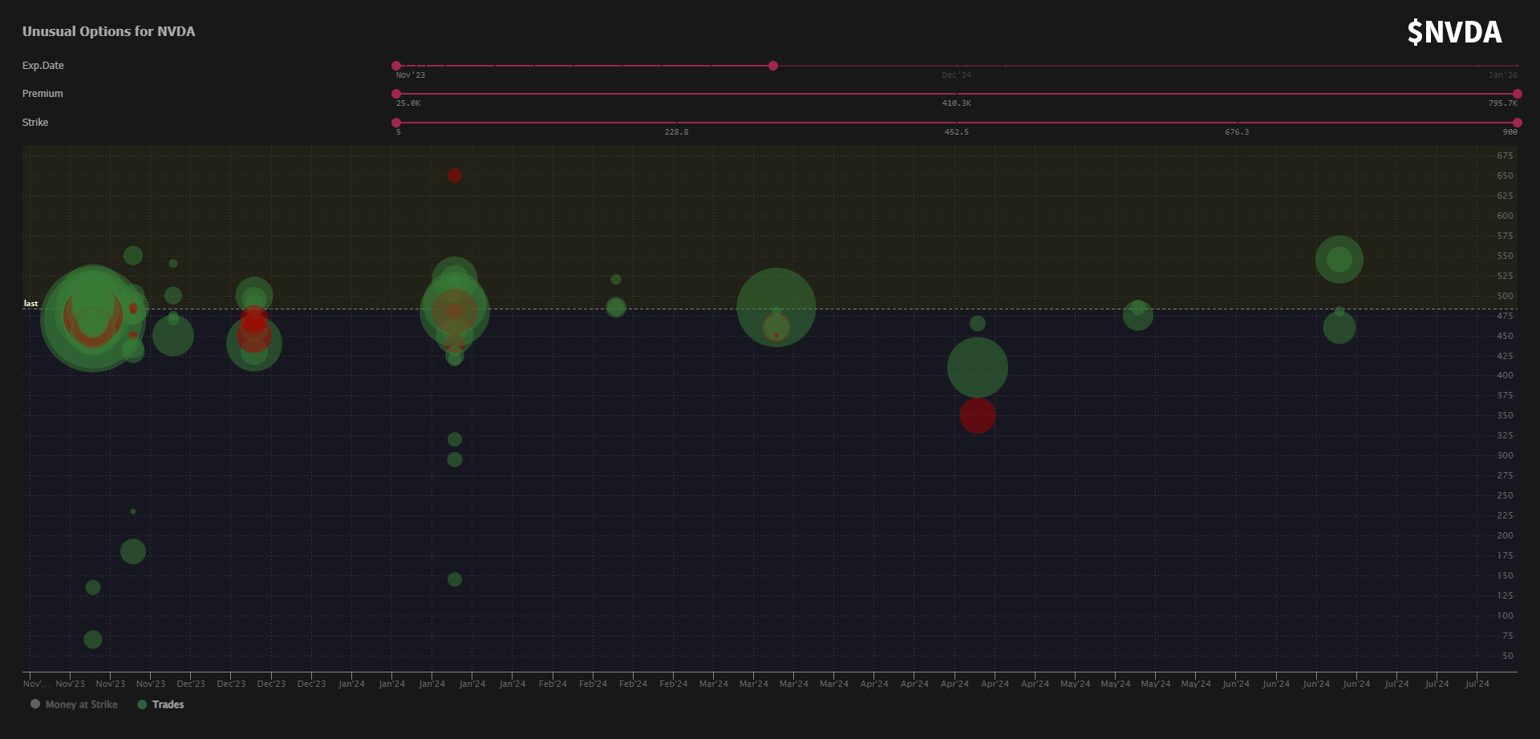Screen dimensions: 1540x739
Task: Click the green Jan'24 bubble near the 325 strike
Action: 455,439
